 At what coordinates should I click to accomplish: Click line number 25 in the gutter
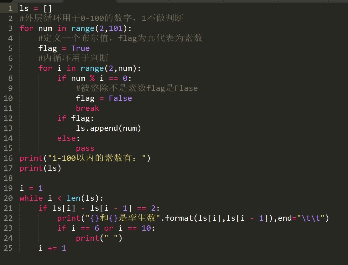[x=8, y=248]
